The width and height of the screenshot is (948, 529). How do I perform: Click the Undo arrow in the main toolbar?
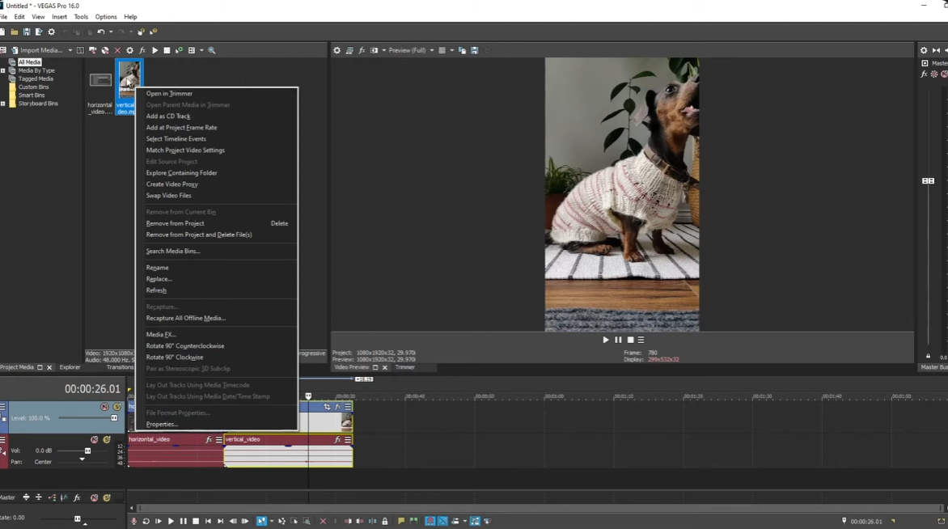tap(101, 32)
